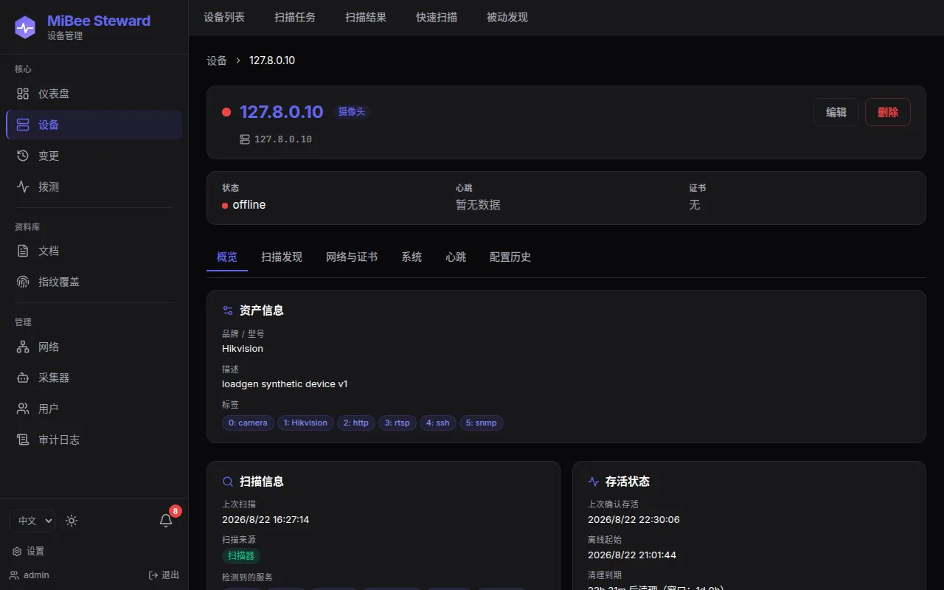Click the admin user icon

pyautogui.click(x=14, y=575)
